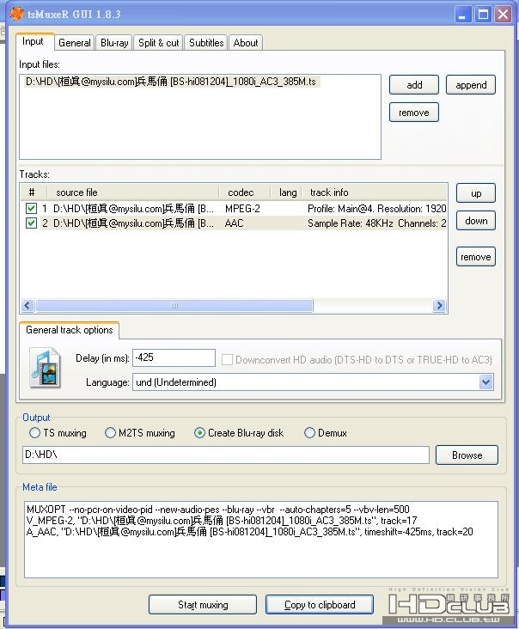Open the Split & cut tab

(x=158, y=42)
